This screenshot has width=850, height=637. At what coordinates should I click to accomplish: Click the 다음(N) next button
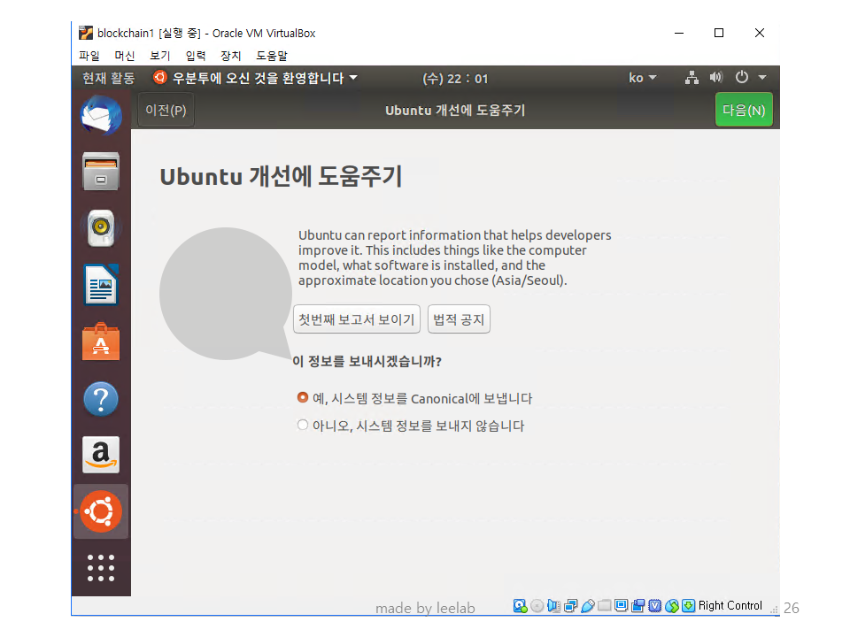pos(744,110)
